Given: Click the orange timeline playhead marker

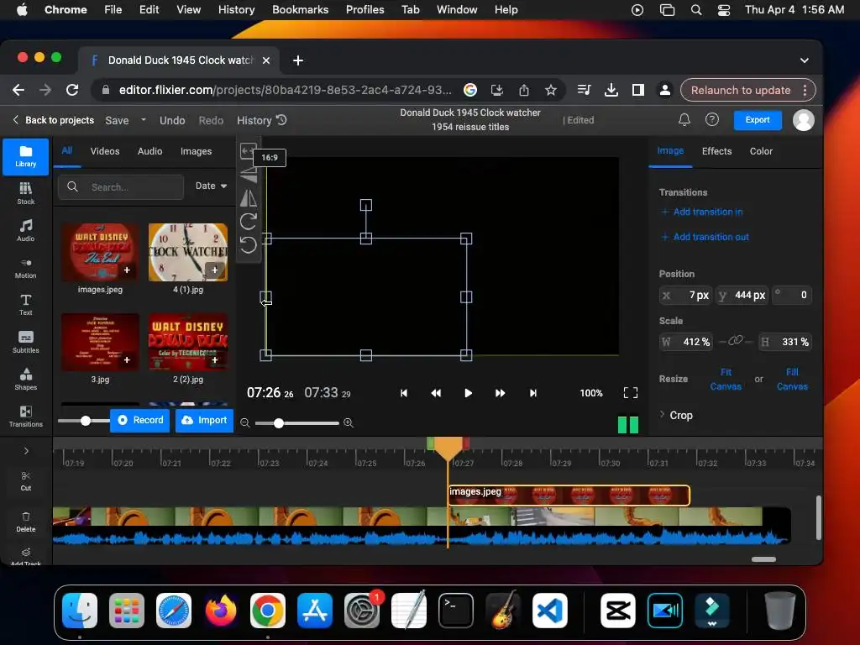Looking at the screenshot, I should point(448,448).
